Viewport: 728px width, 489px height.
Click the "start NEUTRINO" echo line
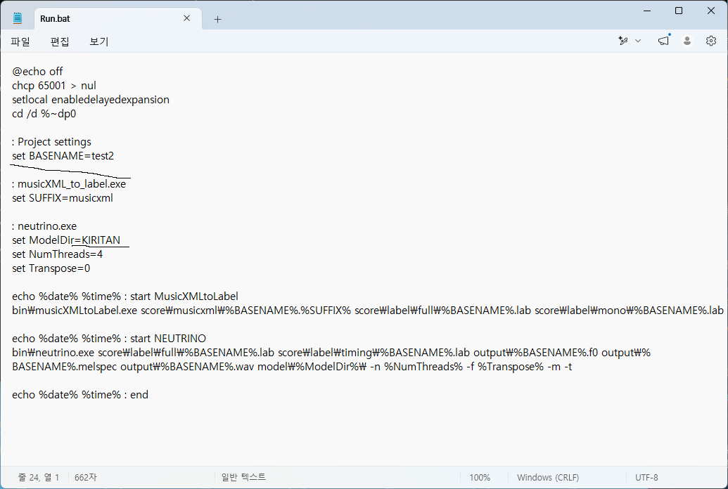tap(108, 339)
